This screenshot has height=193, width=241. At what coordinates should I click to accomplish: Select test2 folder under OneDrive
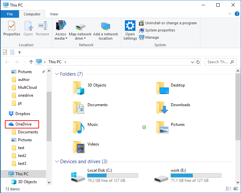(x=19, y=156)
